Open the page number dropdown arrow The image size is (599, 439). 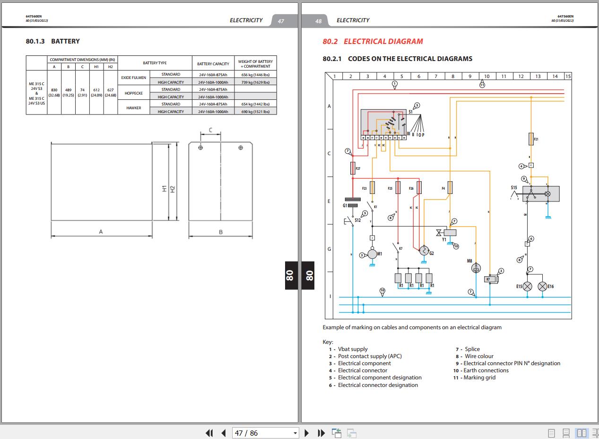click(295, 433)
